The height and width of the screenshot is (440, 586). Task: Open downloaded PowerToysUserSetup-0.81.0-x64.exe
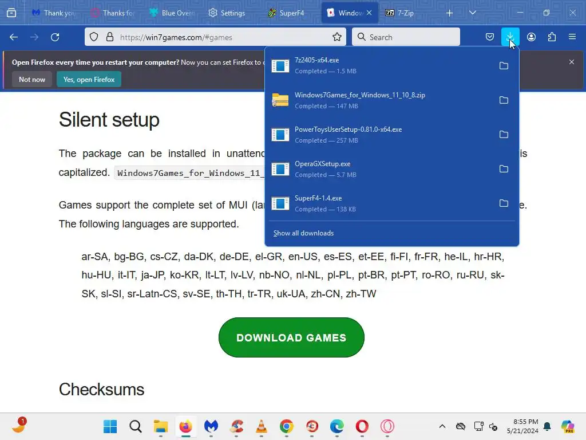point(379,135)
